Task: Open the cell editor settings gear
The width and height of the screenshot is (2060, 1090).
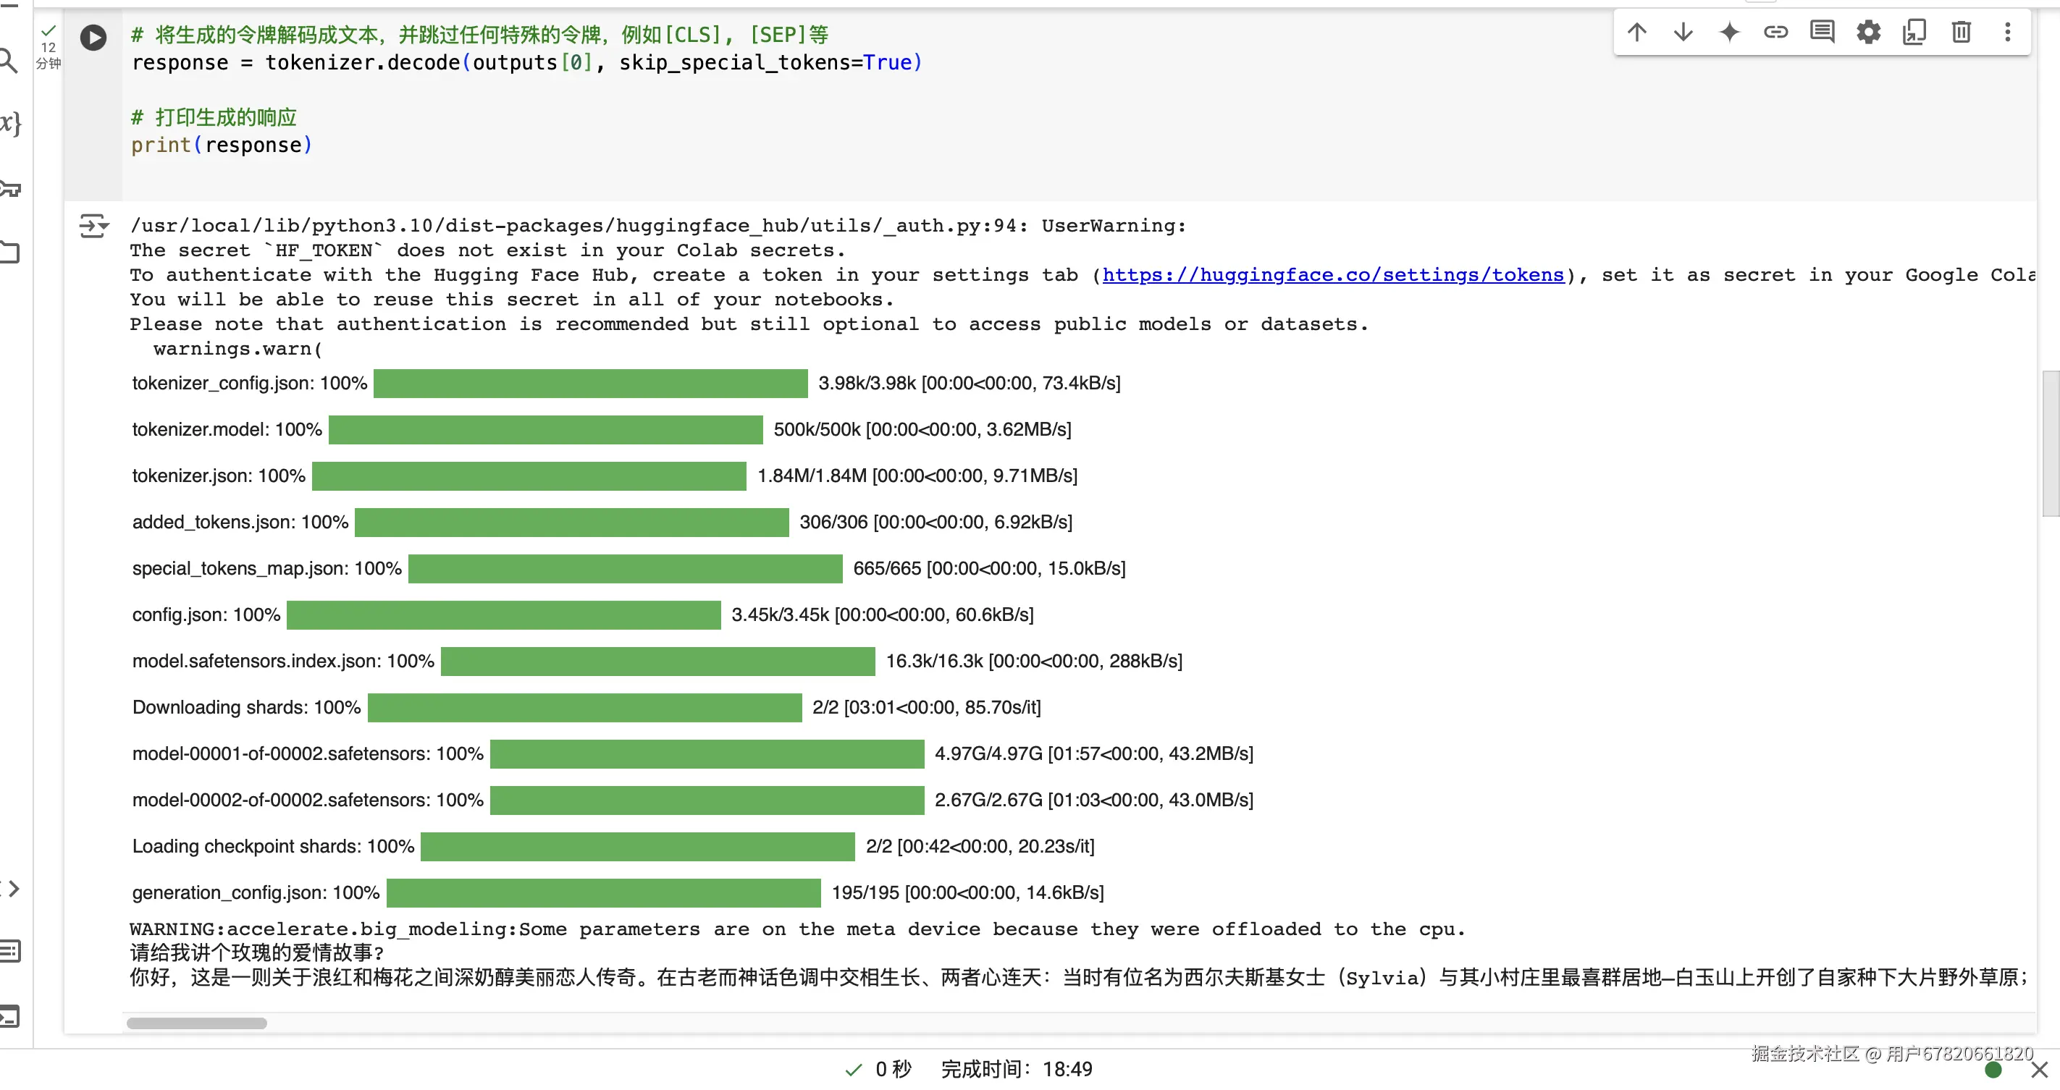Action: tap(1869, 32)
